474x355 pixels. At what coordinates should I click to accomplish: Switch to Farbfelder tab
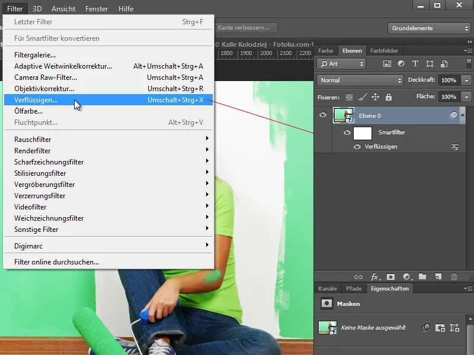pyautogui.click(x=384, y=51)
